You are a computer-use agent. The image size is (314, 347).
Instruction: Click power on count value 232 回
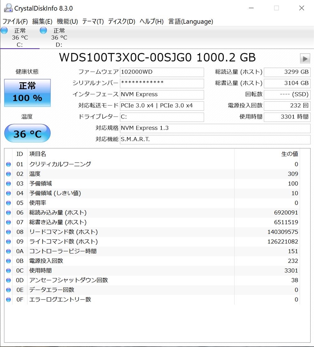287,106
